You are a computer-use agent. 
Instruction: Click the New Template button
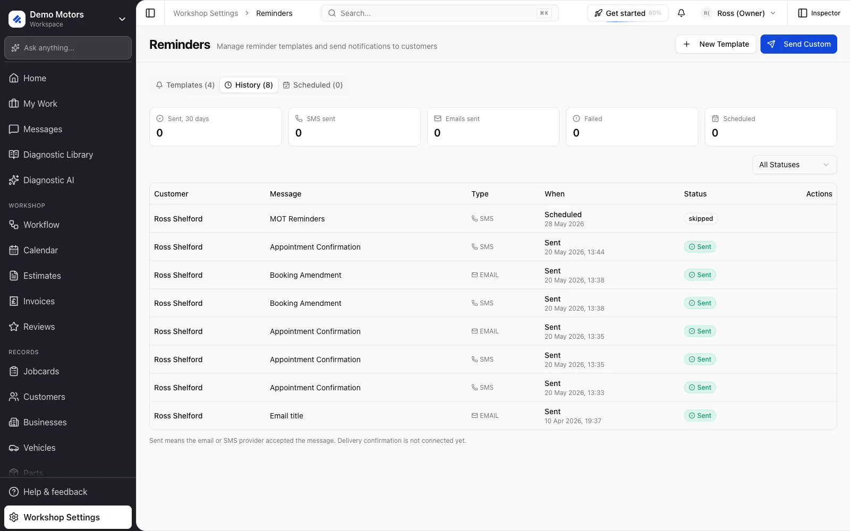click(716, 44)
